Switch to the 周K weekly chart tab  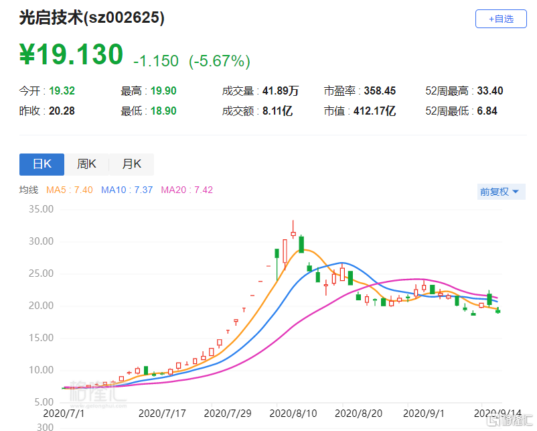pos(86,164)
